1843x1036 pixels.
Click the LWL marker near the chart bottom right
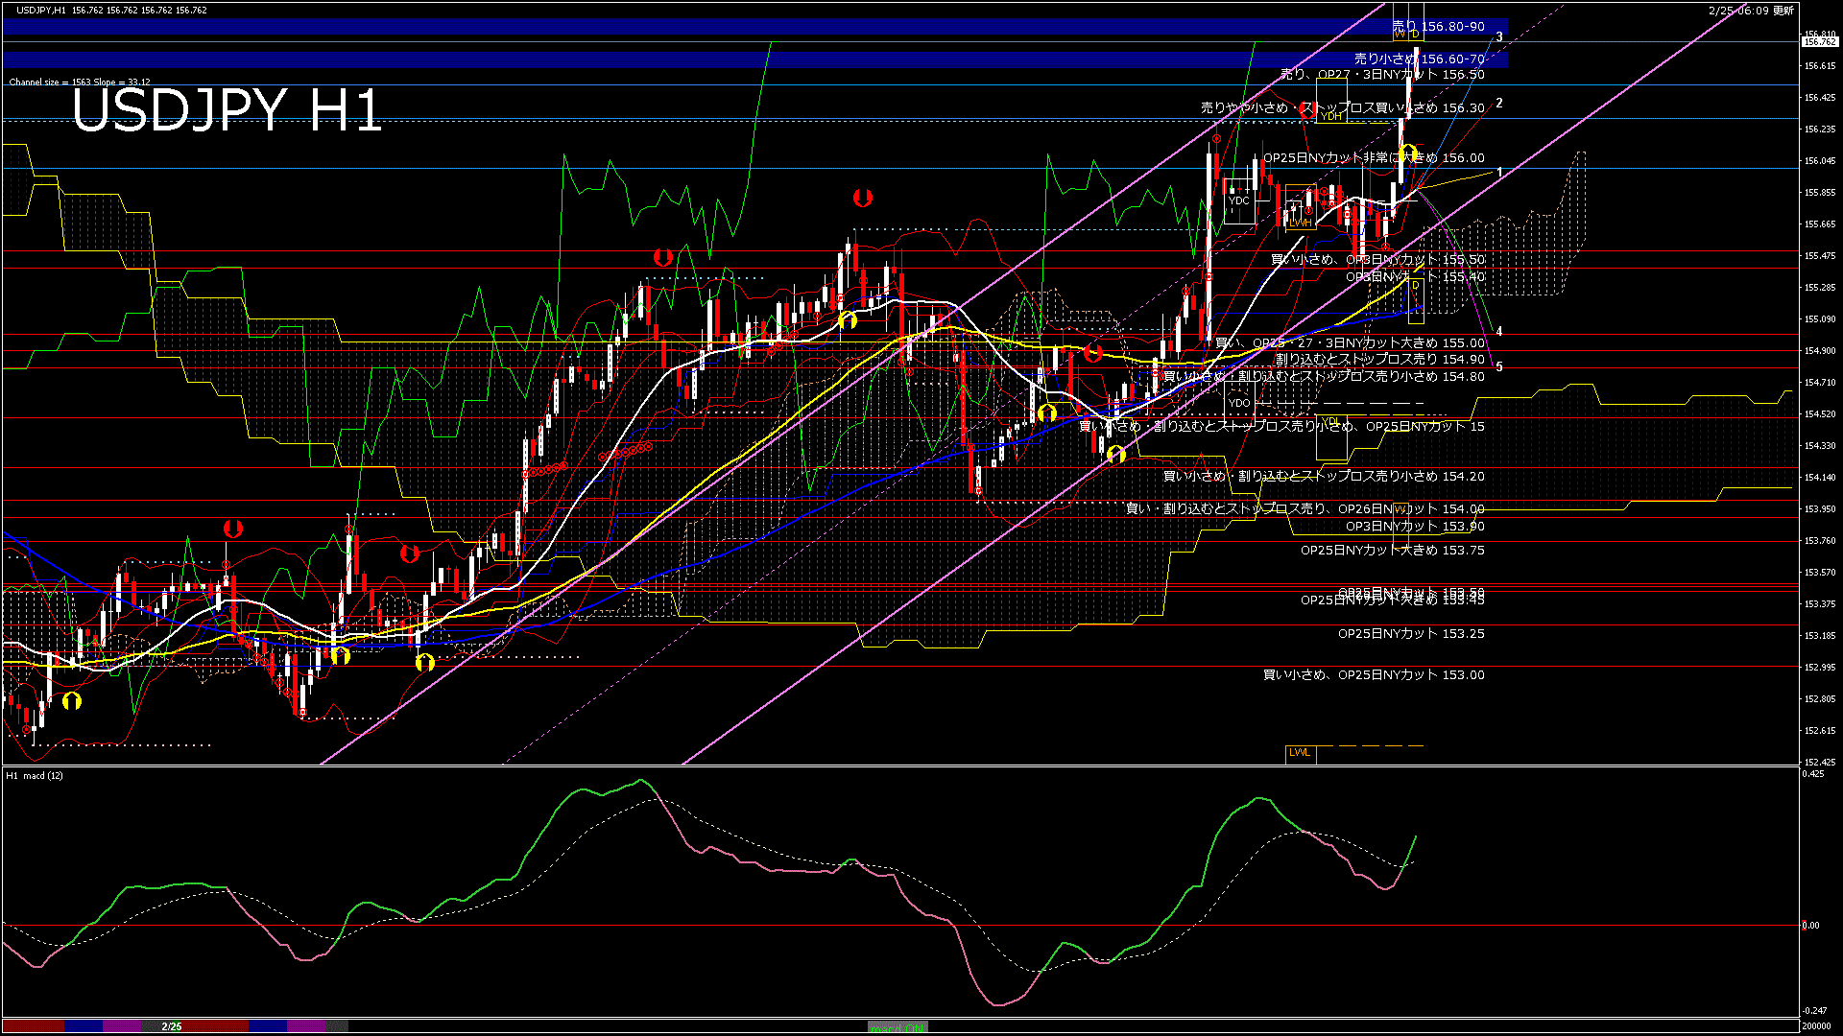point(1302,754)
